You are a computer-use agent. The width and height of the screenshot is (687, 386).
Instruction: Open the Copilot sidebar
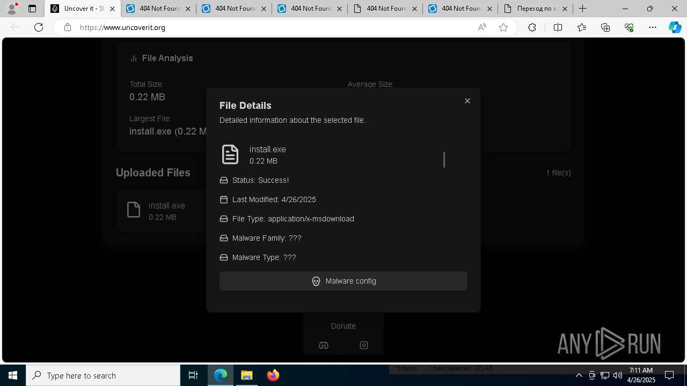[x=675, y=27]
